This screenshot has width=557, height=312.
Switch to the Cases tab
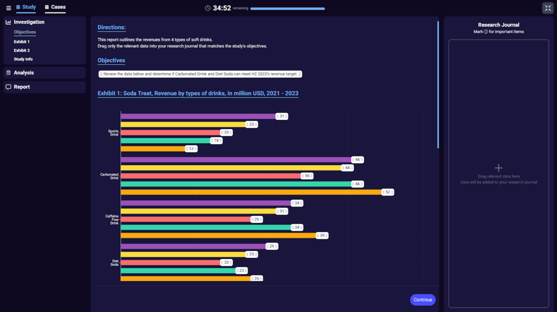55,7
